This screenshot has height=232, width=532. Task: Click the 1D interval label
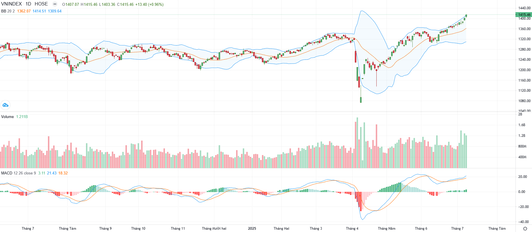(x=28, y=4)
